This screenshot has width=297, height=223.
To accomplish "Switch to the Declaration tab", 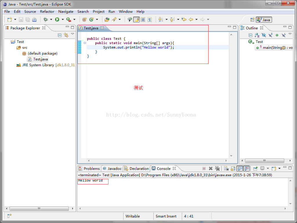I will [137, 168].
